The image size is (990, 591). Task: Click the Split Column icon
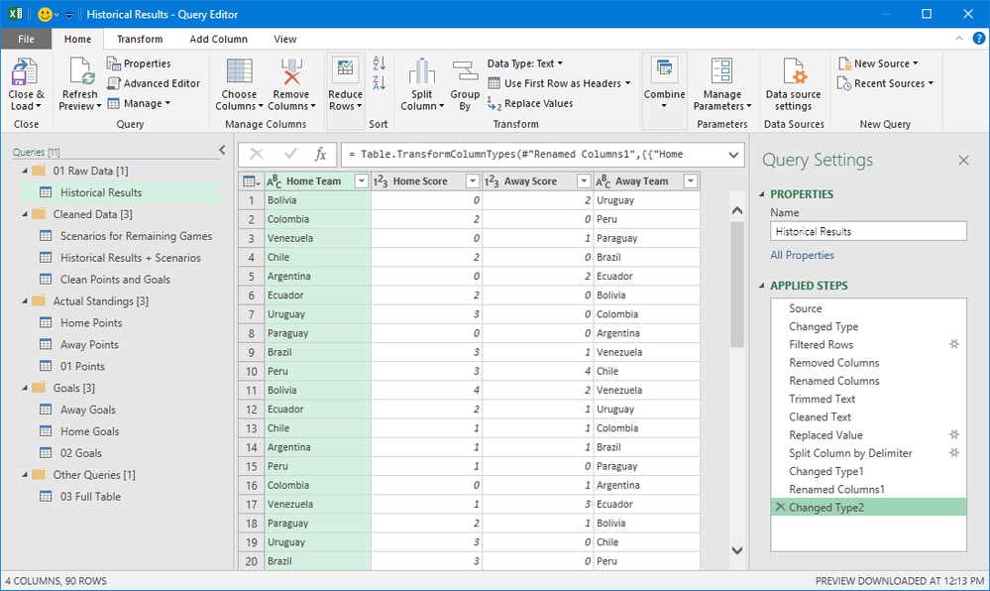(x=422, y=70)
